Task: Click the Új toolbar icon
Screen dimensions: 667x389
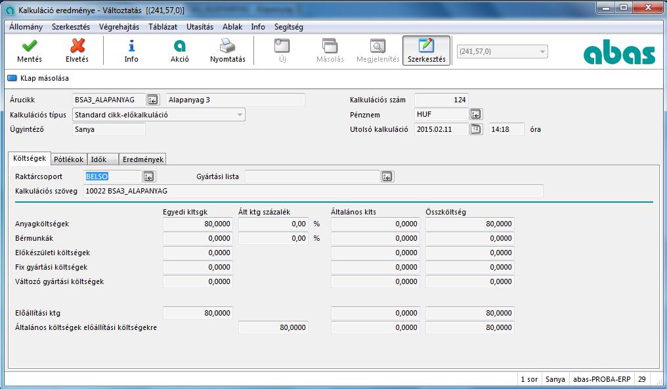Action: [282, 45]
